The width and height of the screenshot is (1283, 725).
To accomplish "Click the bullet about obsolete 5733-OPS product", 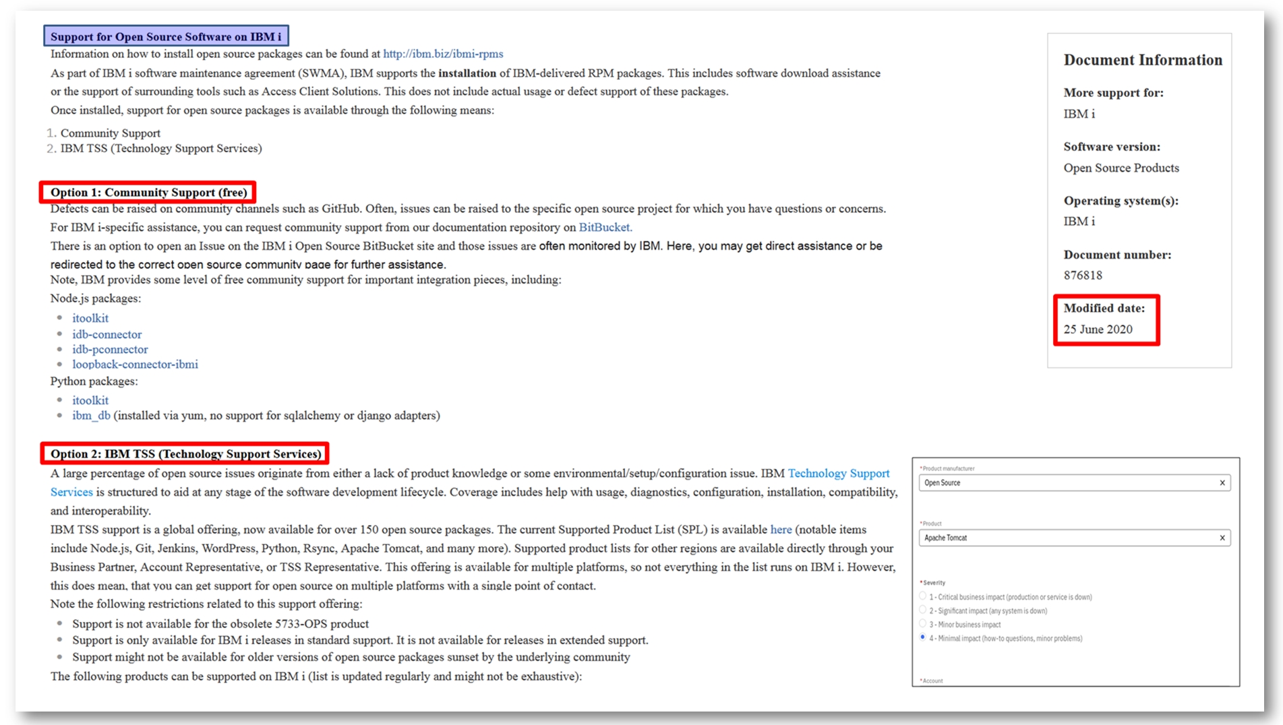I will (x=220, y=624).
